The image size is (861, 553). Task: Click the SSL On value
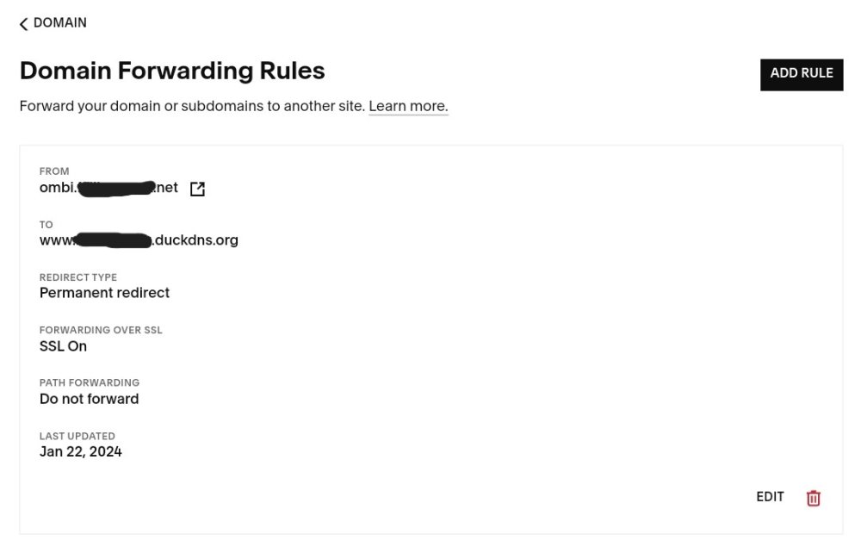(x=63, y=346)
